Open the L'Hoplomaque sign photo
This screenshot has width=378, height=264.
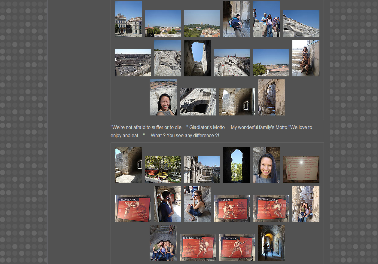coord(271,208)
